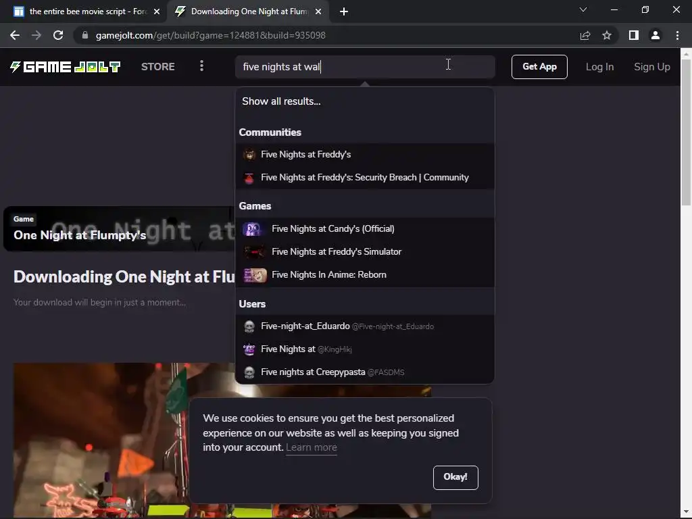Screen dimensions: 692x519
Task: Reload the current page
Action: click(58, 35)
